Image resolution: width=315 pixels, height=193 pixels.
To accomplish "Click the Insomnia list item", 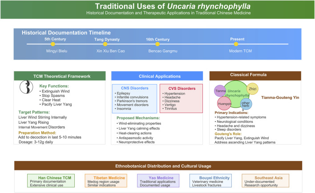I will pos(123,109).
